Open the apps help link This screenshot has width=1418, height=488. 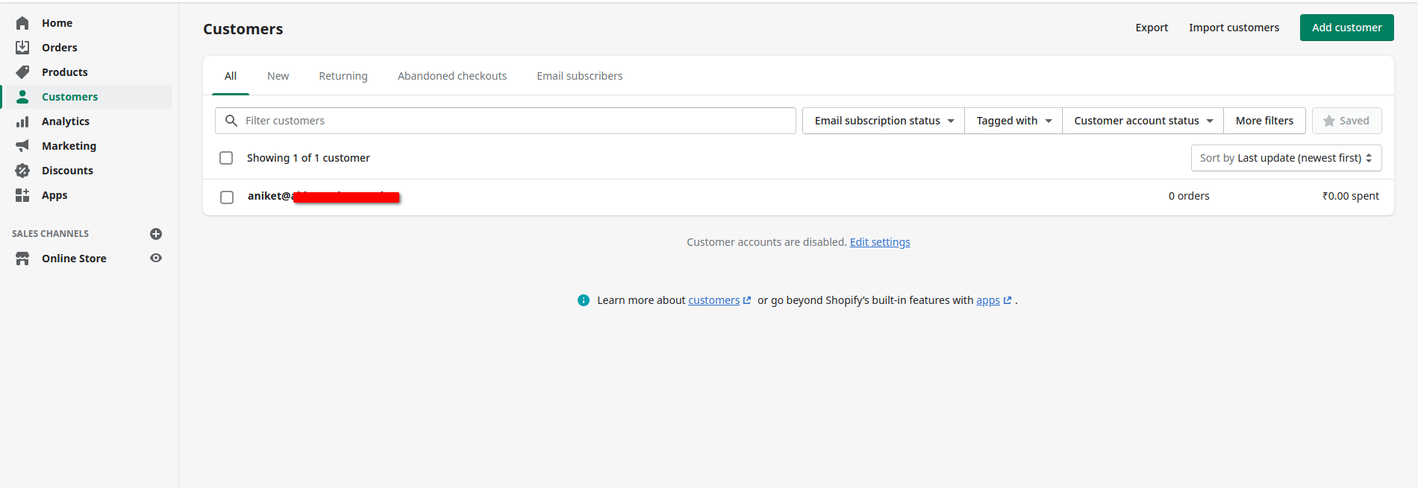click(988, 300)
